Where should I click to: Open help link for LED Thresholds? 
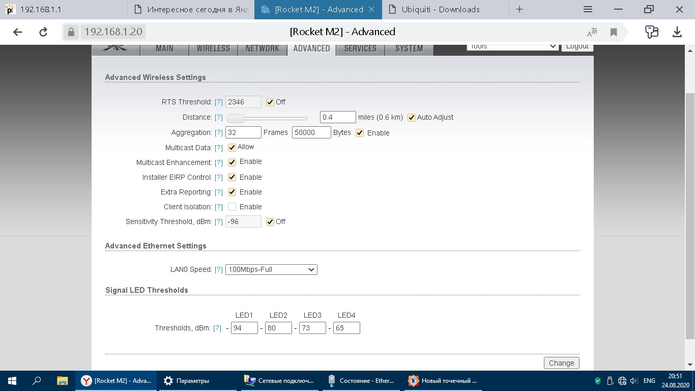pyautogui.click(x=217, y=328)
